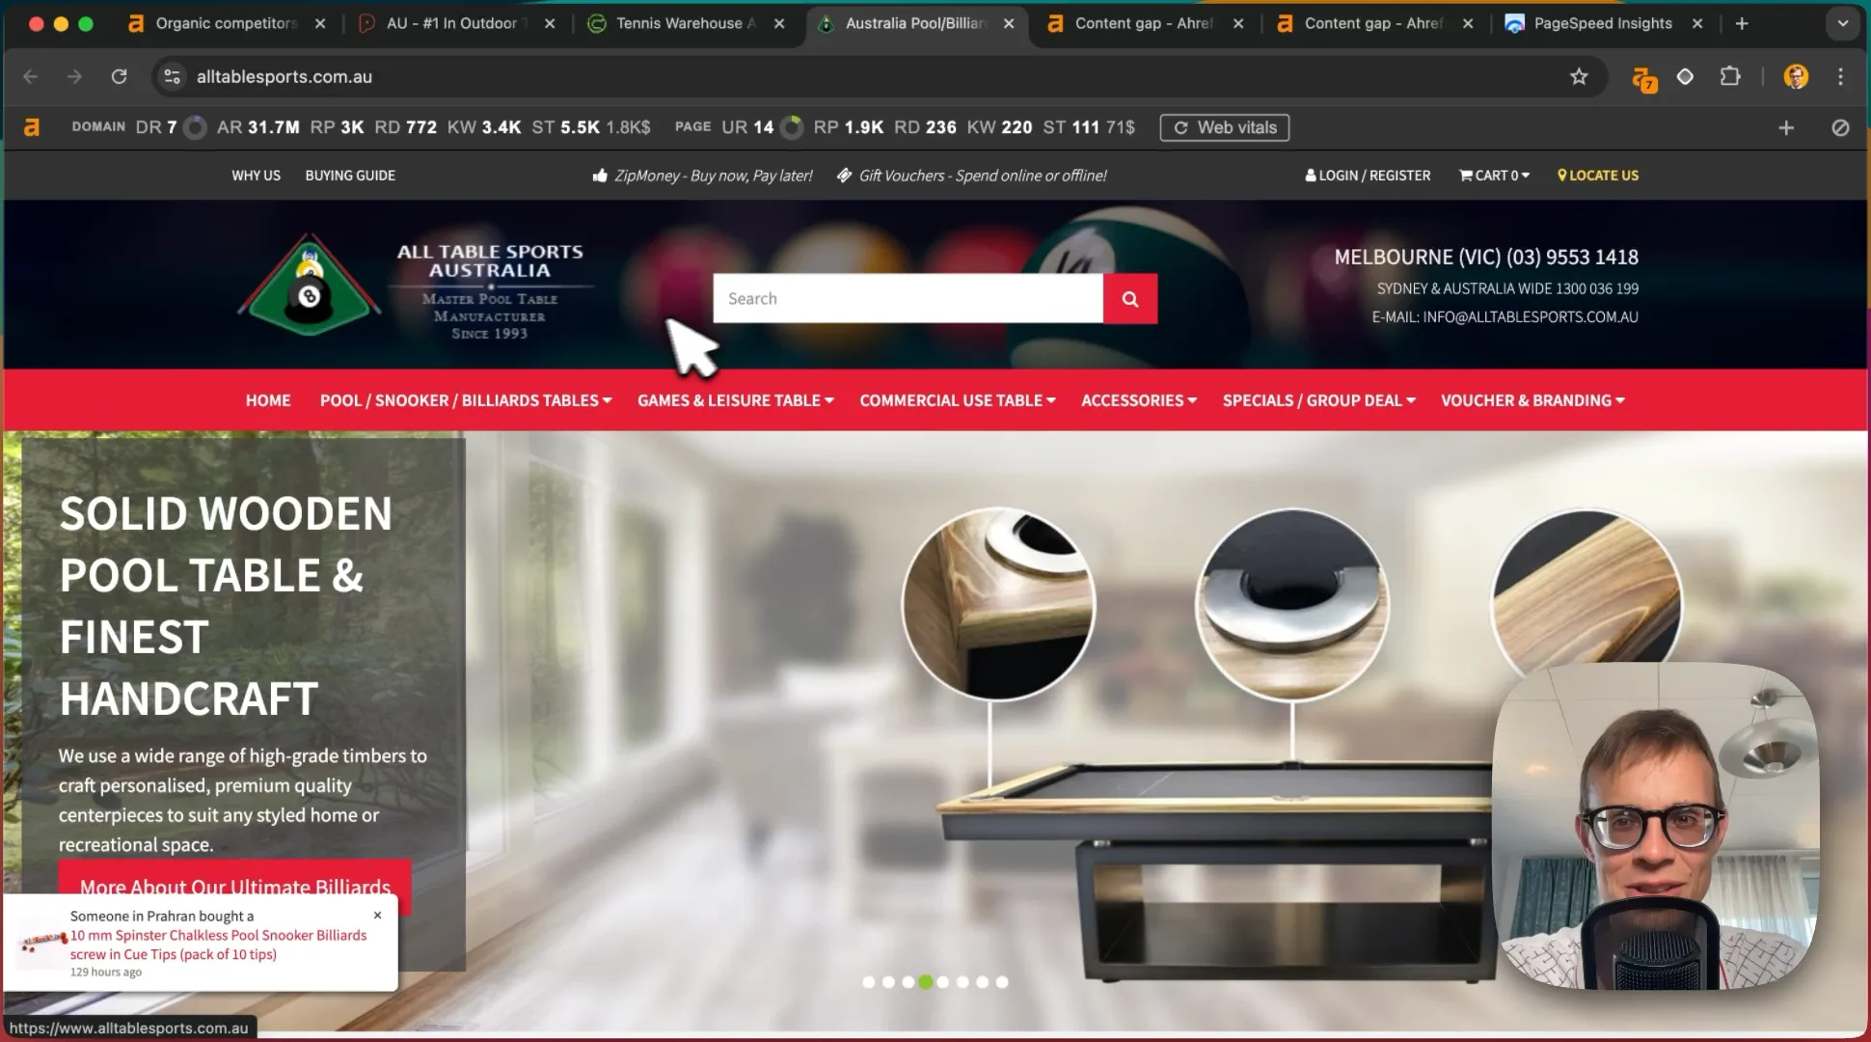The width and height of the screenshot is (1871, 1042).
Task: Click the site info icon in the address bar
Action: click(172, 76)
